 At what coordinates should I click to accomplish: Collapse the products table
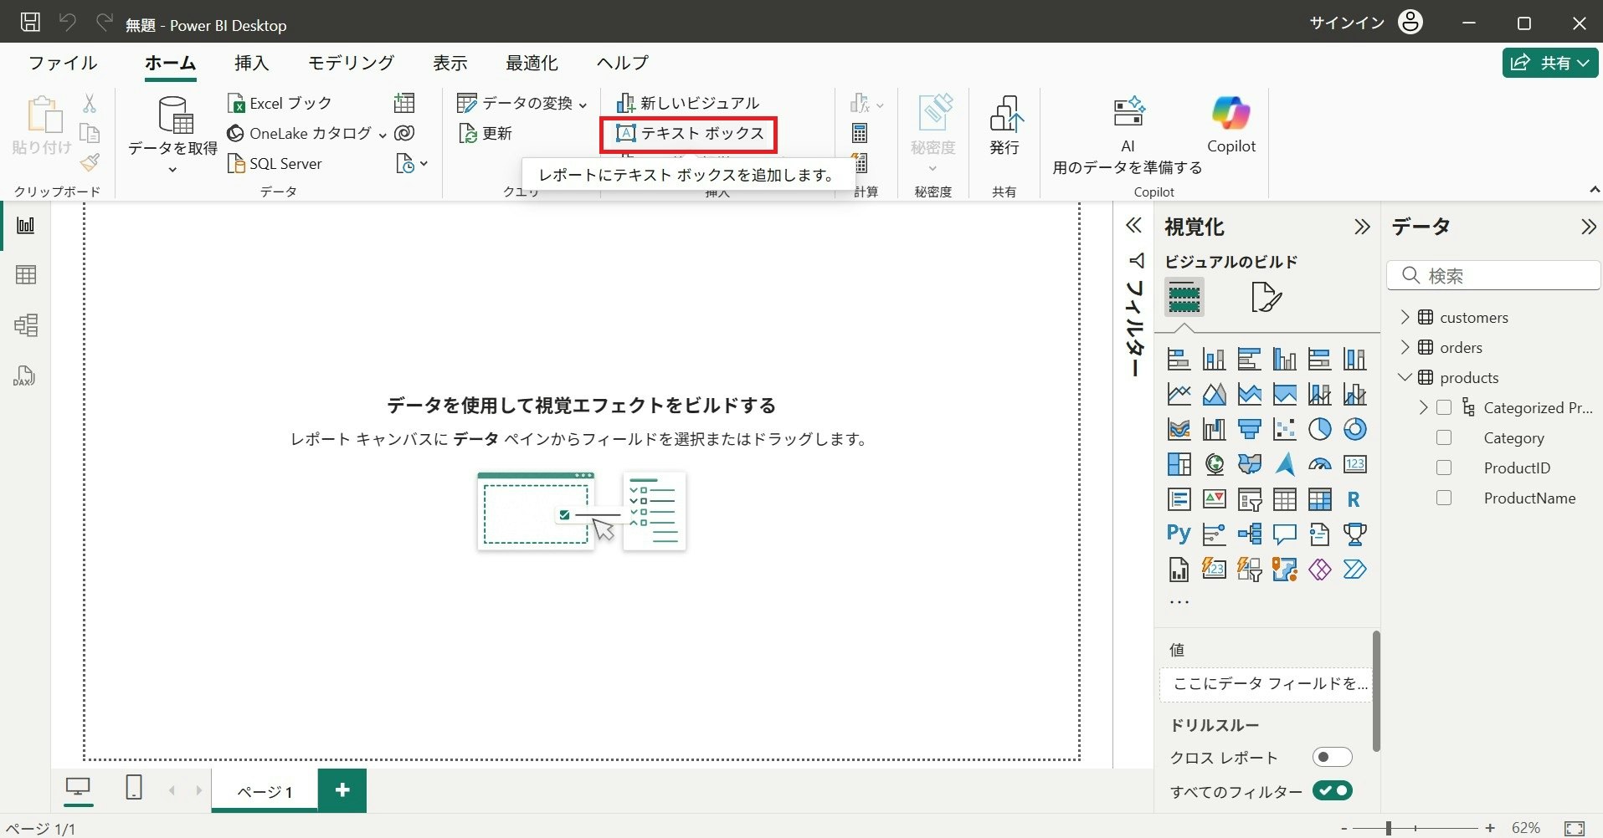1405,377
